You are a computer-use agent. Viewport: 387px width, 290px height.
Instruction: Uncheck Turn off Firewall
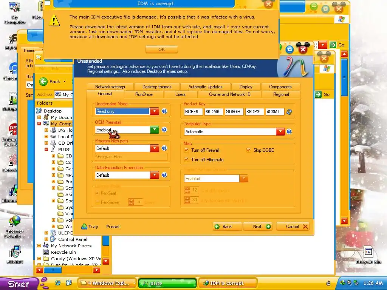pyautogui.click(x=187, y=150)
